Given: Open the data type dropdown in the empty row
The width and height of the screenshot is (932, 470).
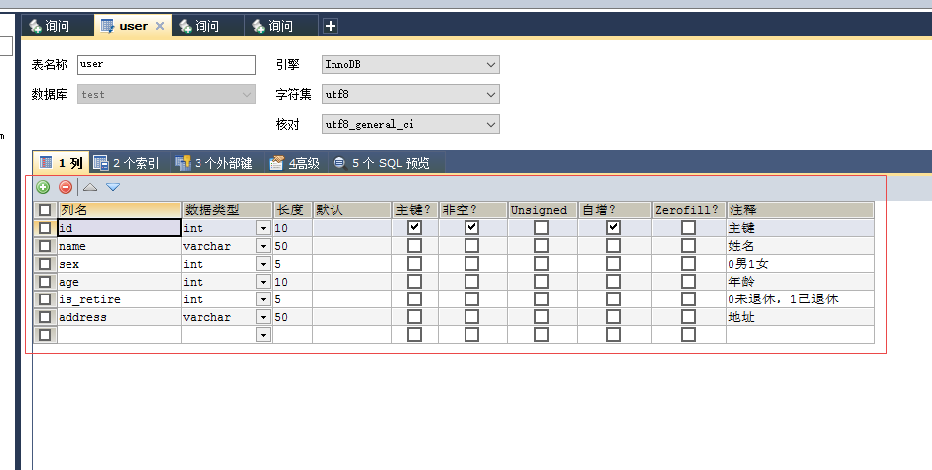Looking at the screenshot, I should [263, 335].
